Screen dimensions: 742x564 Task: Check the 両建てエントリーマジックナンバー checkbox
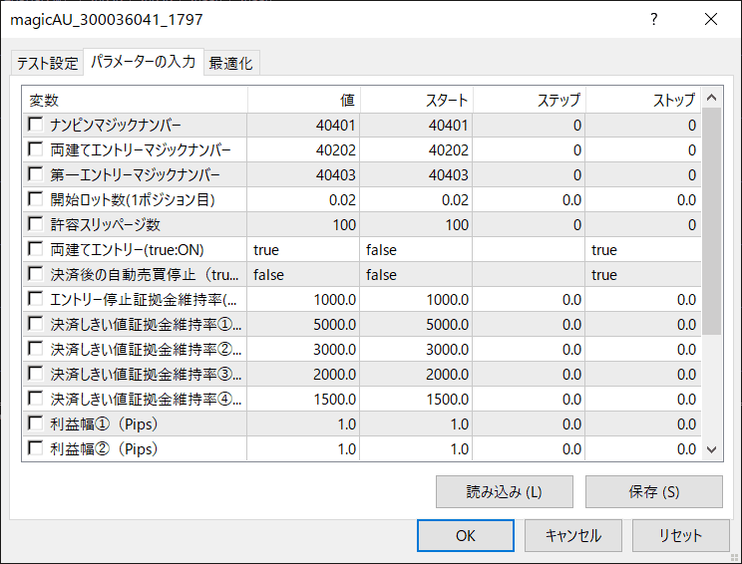click(36, 149)
